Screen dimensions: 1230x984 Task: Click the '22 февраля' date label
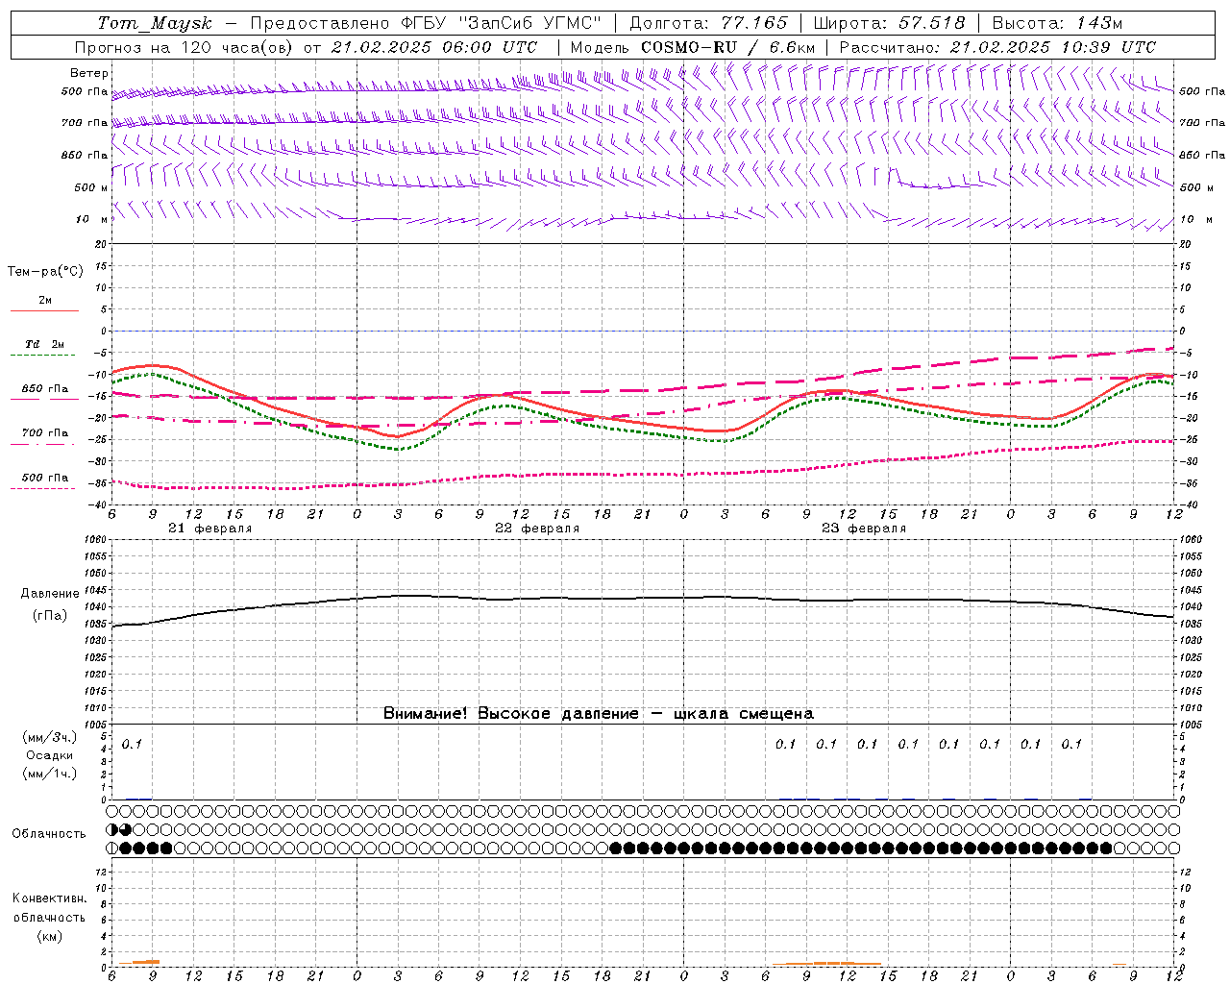pos(537,529)
